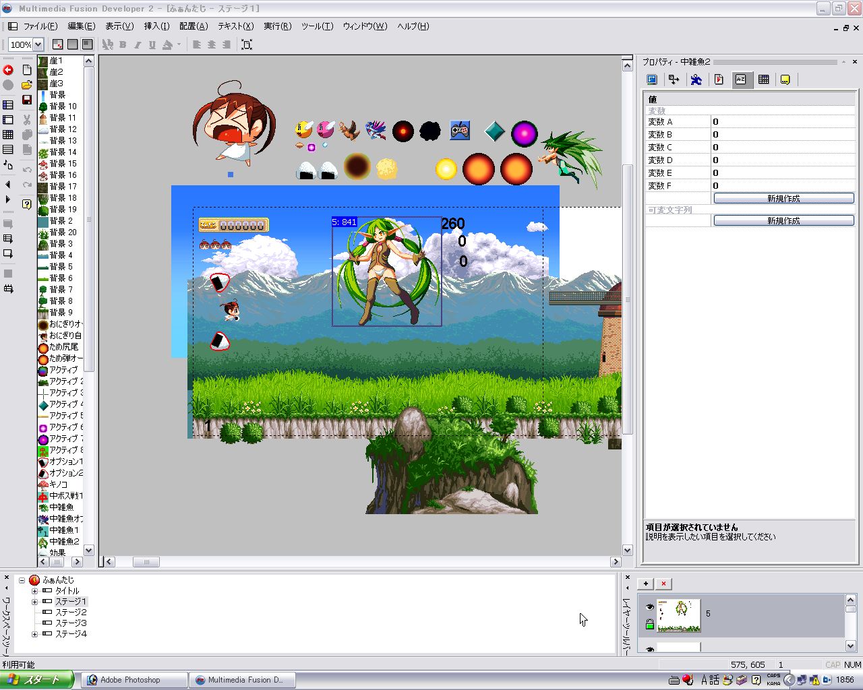
Task: Open the movement properties tab with running man
Action: pyautogui.click(x=696, y=80)
